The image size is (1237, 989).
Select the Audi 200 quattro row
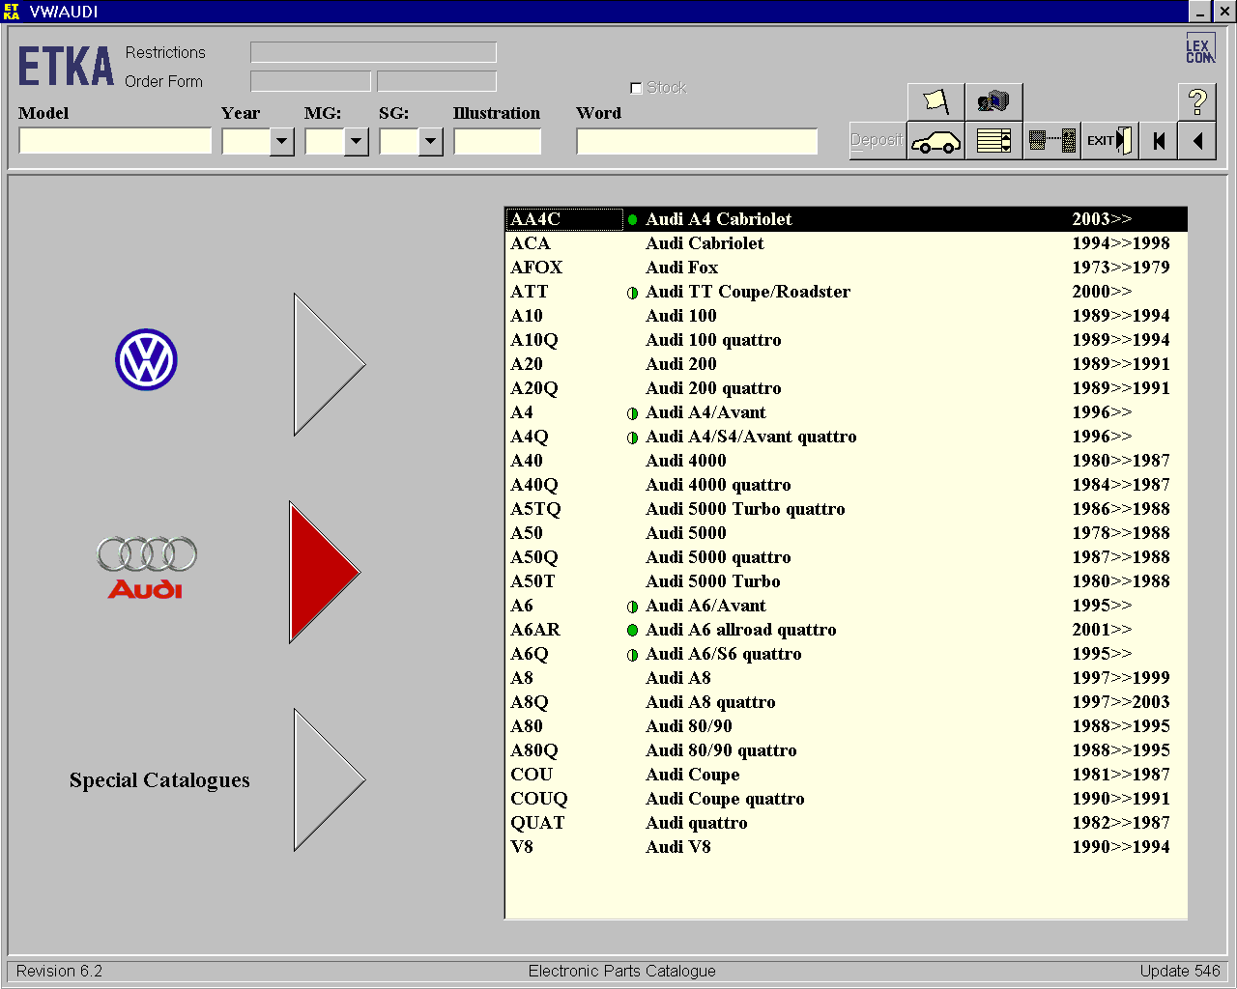[x=846, y=388]
